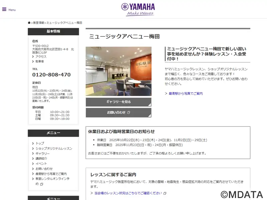
Task: Click the 休業日および臨時営業日のお知らせ heading
Action: pyautogui.click(x=121, y=131)
